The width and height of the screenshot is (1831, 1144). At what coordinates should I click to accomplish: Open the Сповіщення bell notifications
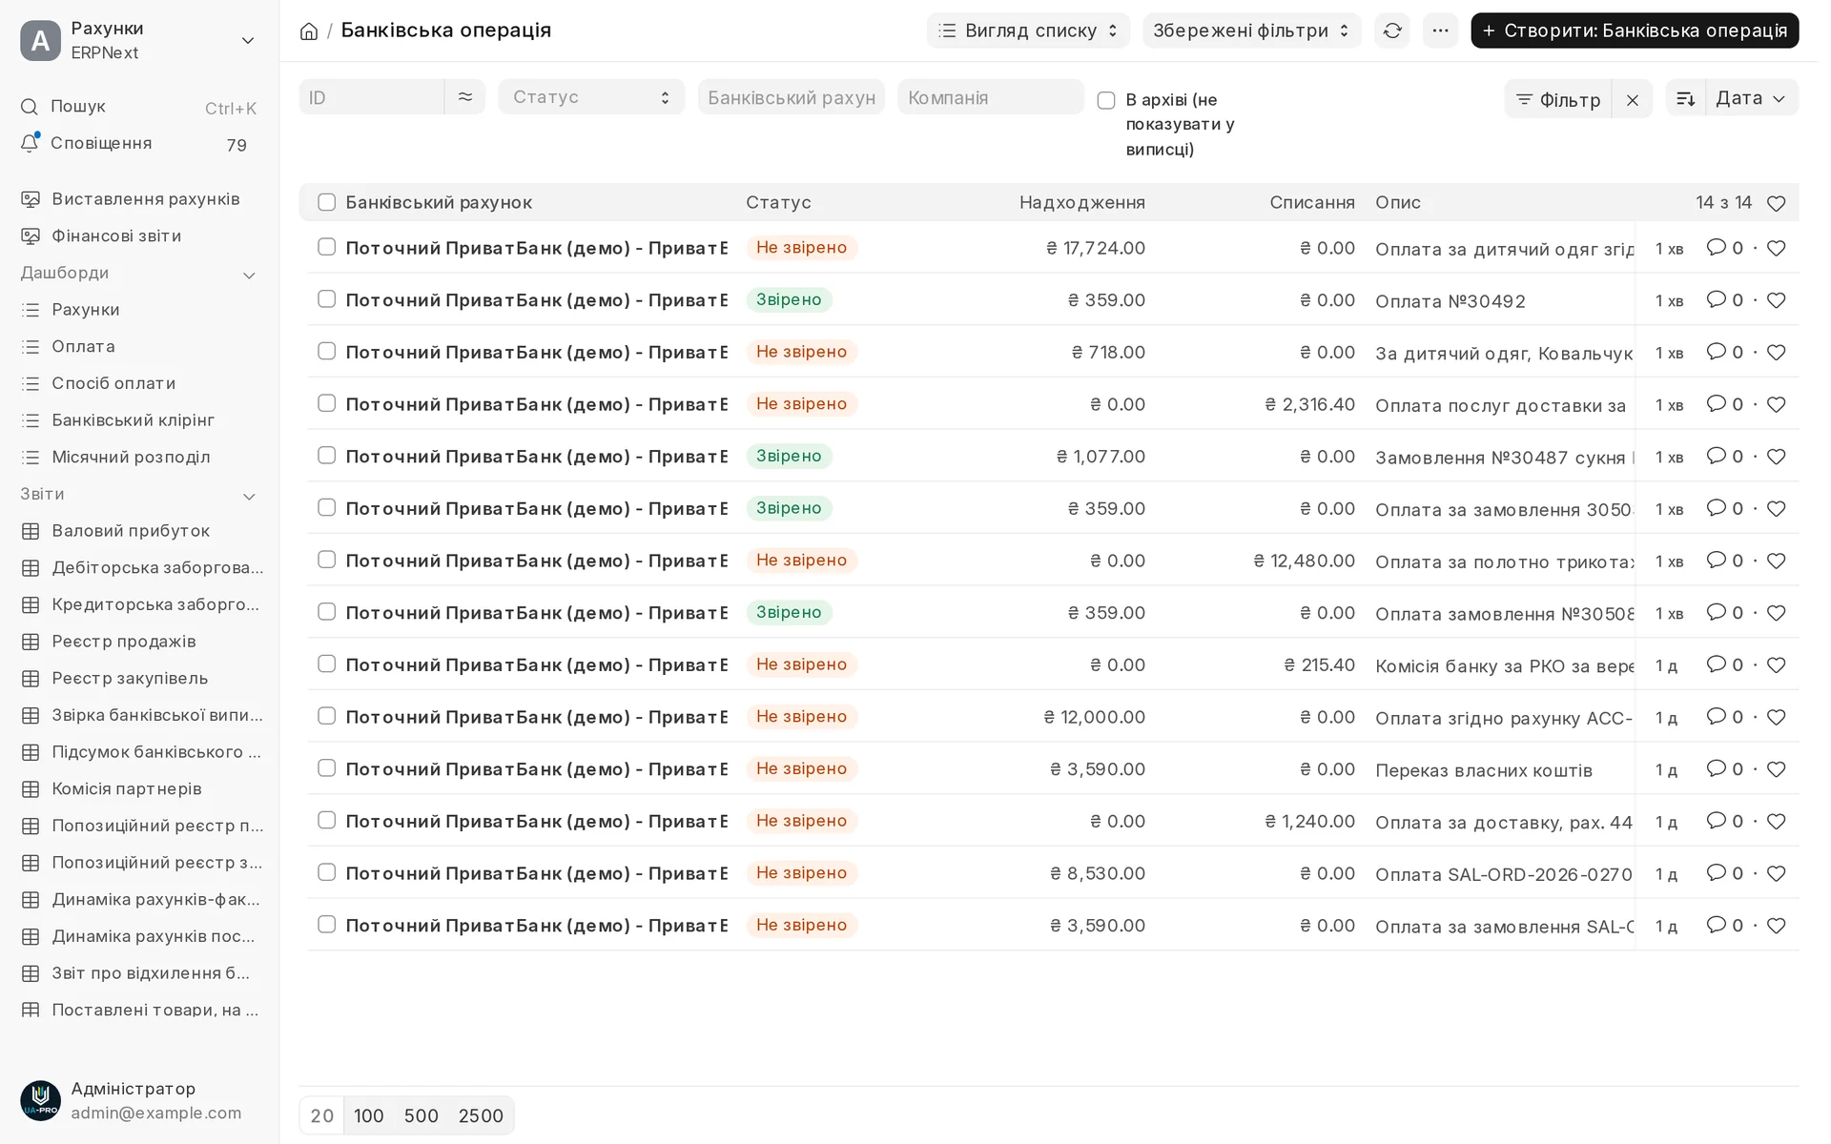(x=138, y=143)
